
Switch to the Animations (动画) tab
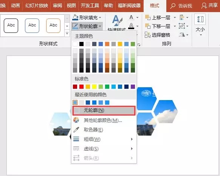[15, 6]
